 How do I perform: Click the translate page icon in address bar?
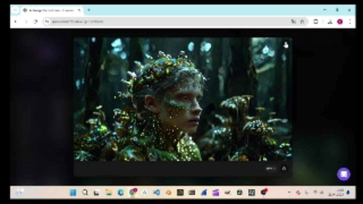pos(294,22)
